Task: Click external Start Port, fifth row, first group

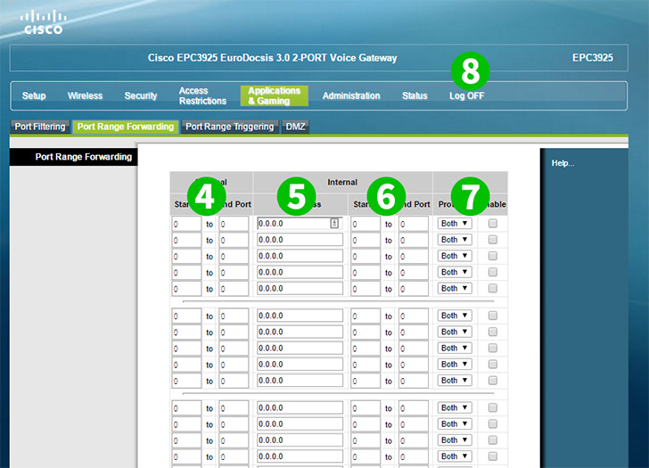Action: pyautogui.click(x=186, y=289)
